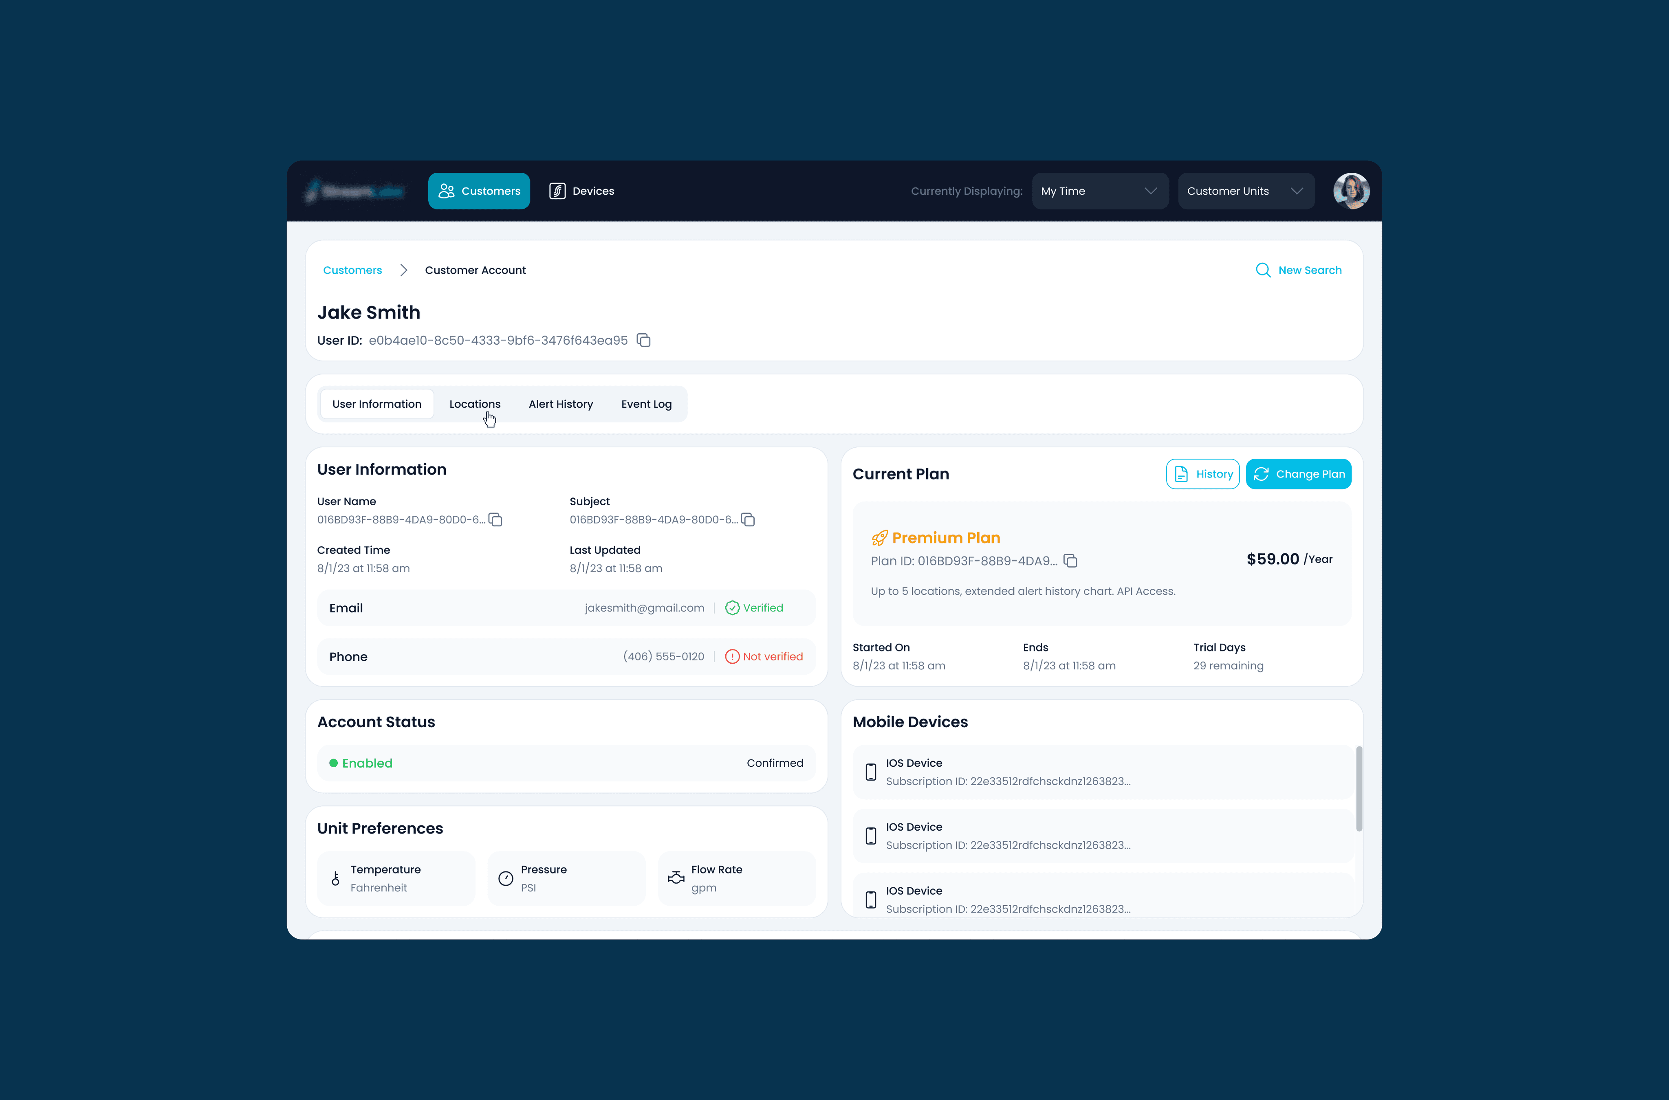1669x1100 pixels.
Task: Click the New Search magnifier icon
Action: [x=1263, y=270]
